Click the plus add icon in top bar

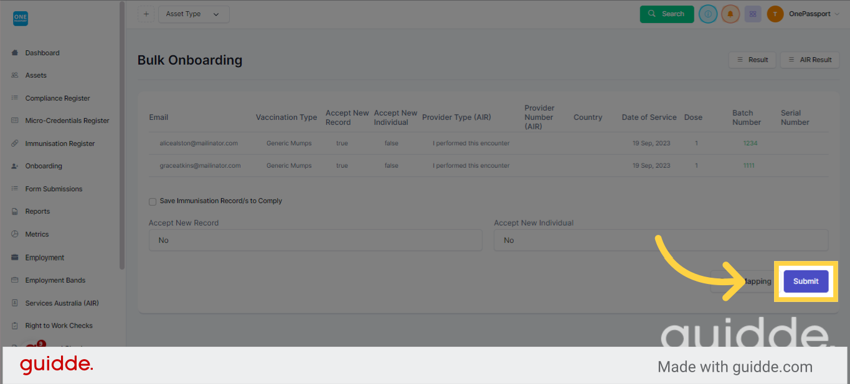pyautogui.click(x=146, y=14)
